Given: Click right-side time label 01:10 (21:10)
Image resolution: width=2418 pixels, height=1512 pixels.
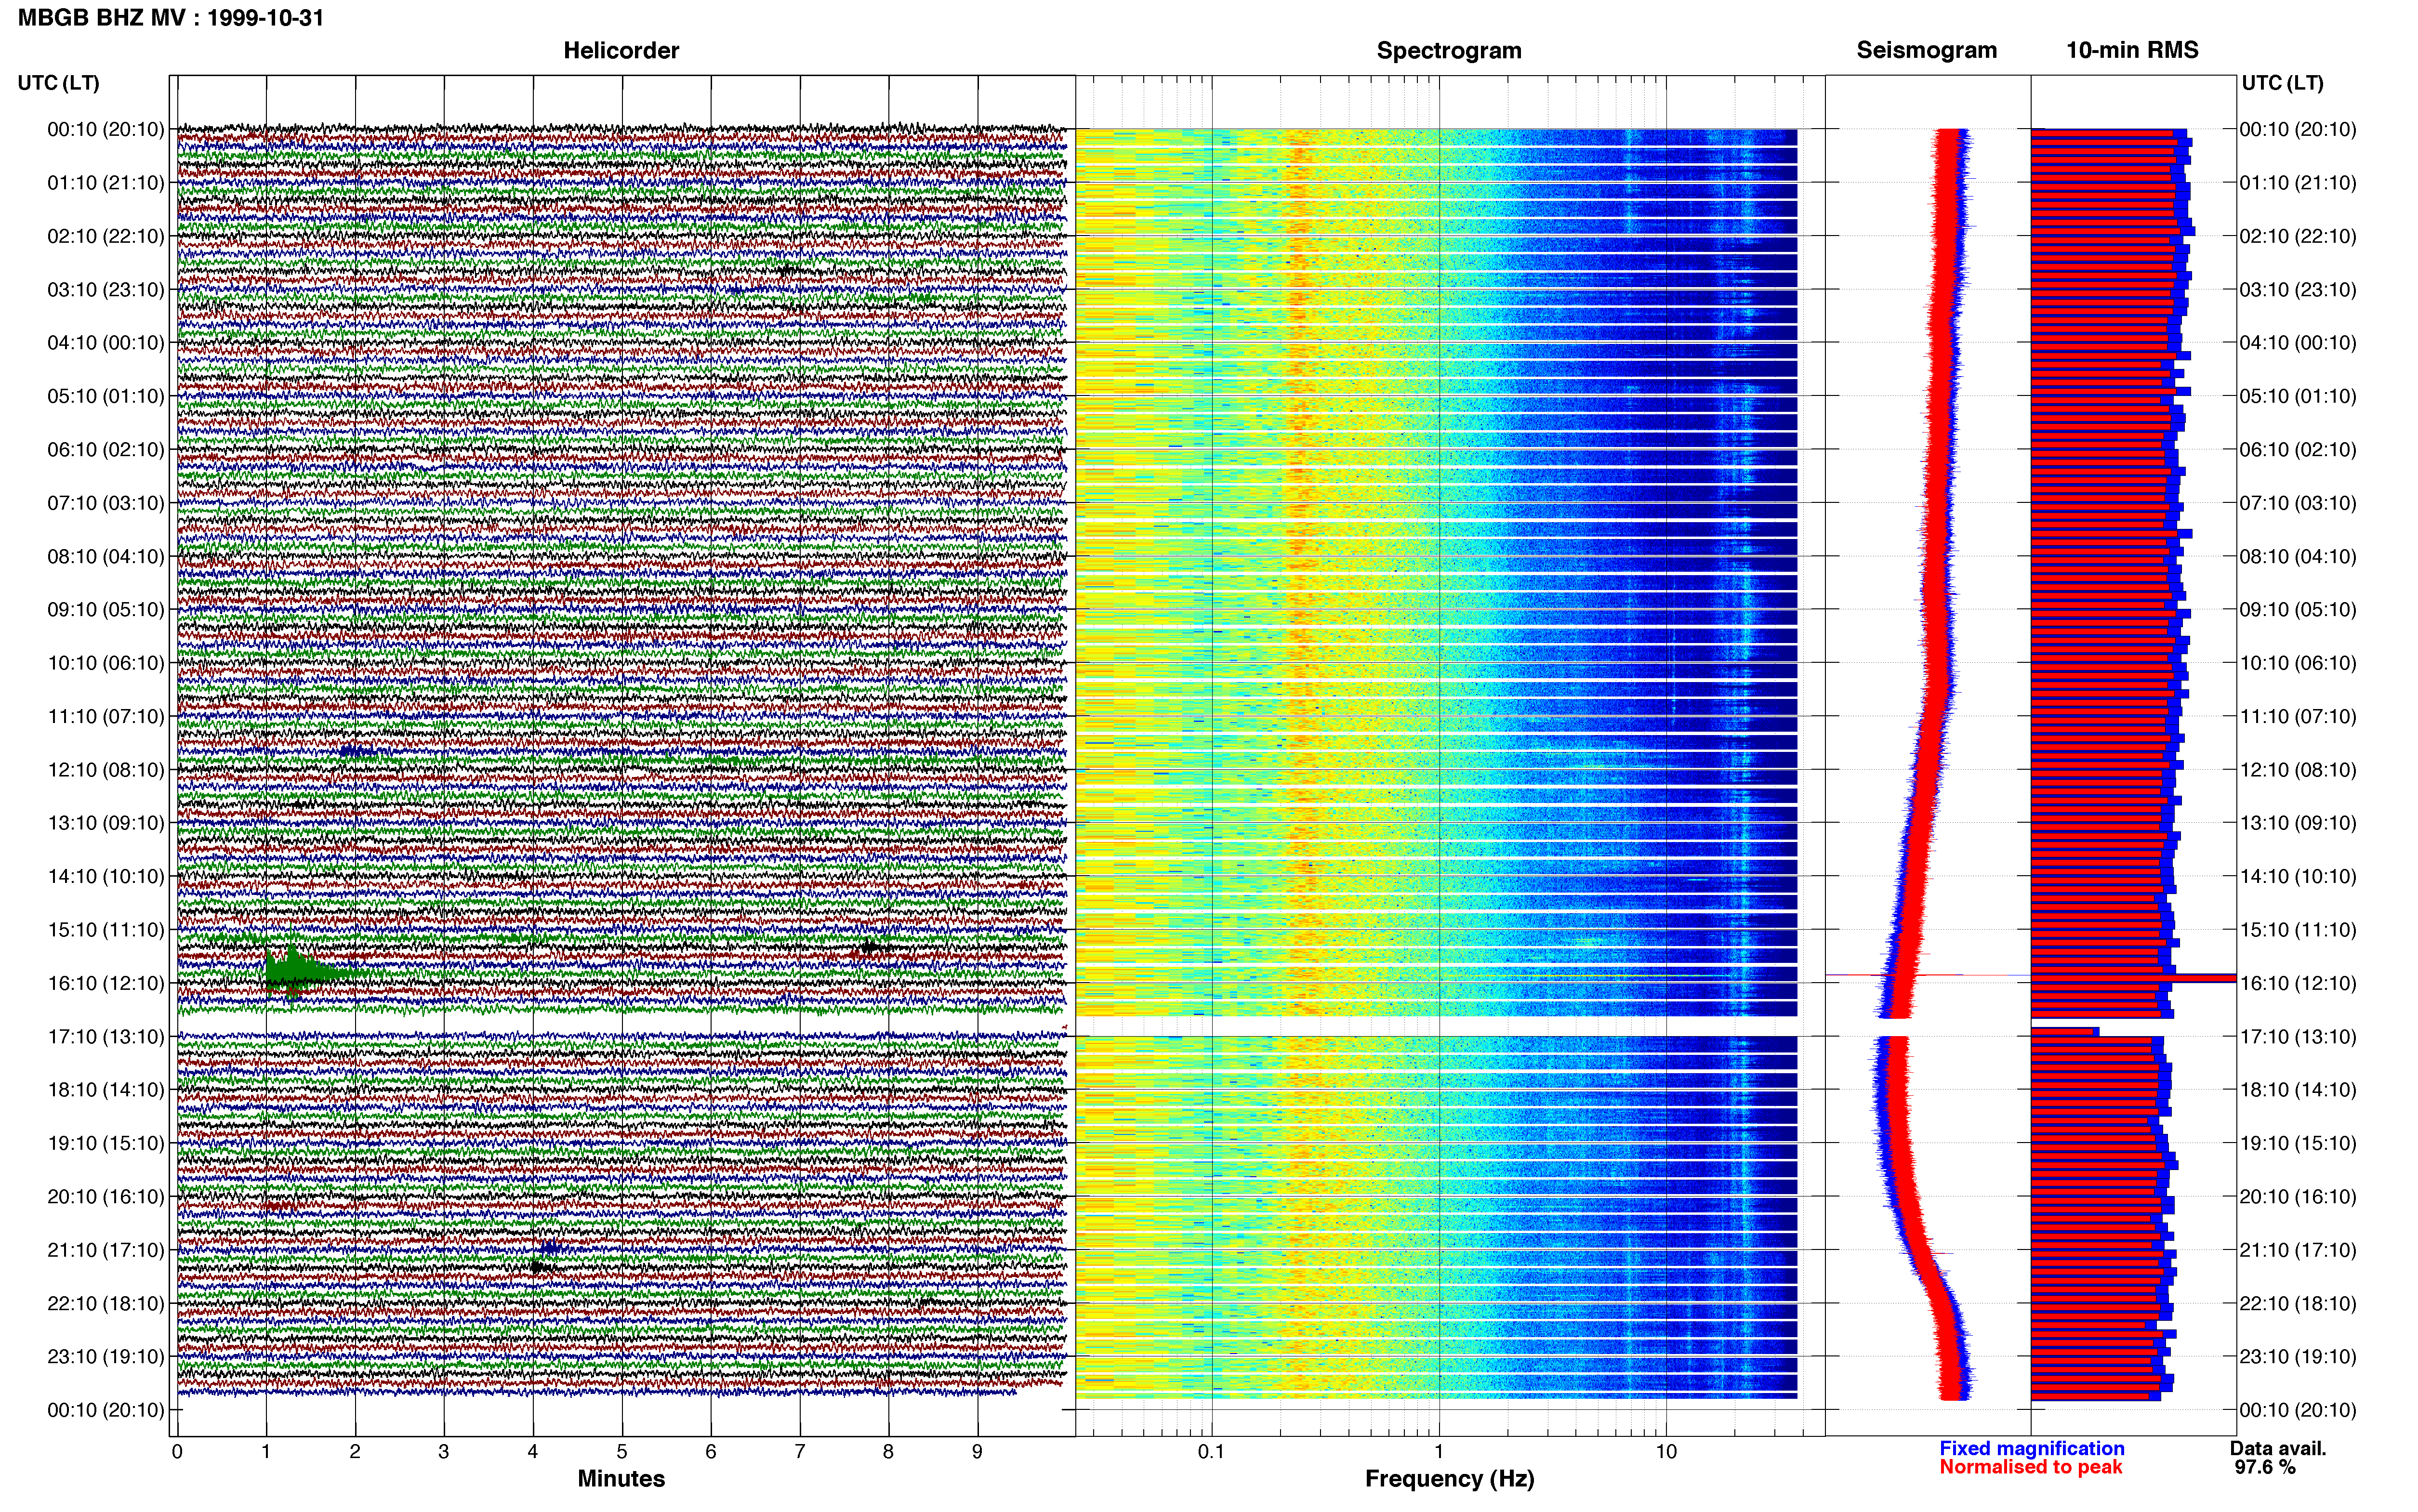Looking at the screenshot, I should [x=2298, y=183].
